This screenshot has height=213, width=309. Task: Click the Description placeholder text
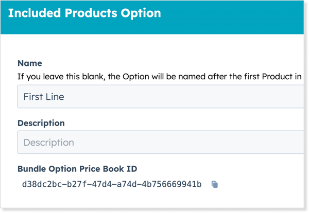48,142
